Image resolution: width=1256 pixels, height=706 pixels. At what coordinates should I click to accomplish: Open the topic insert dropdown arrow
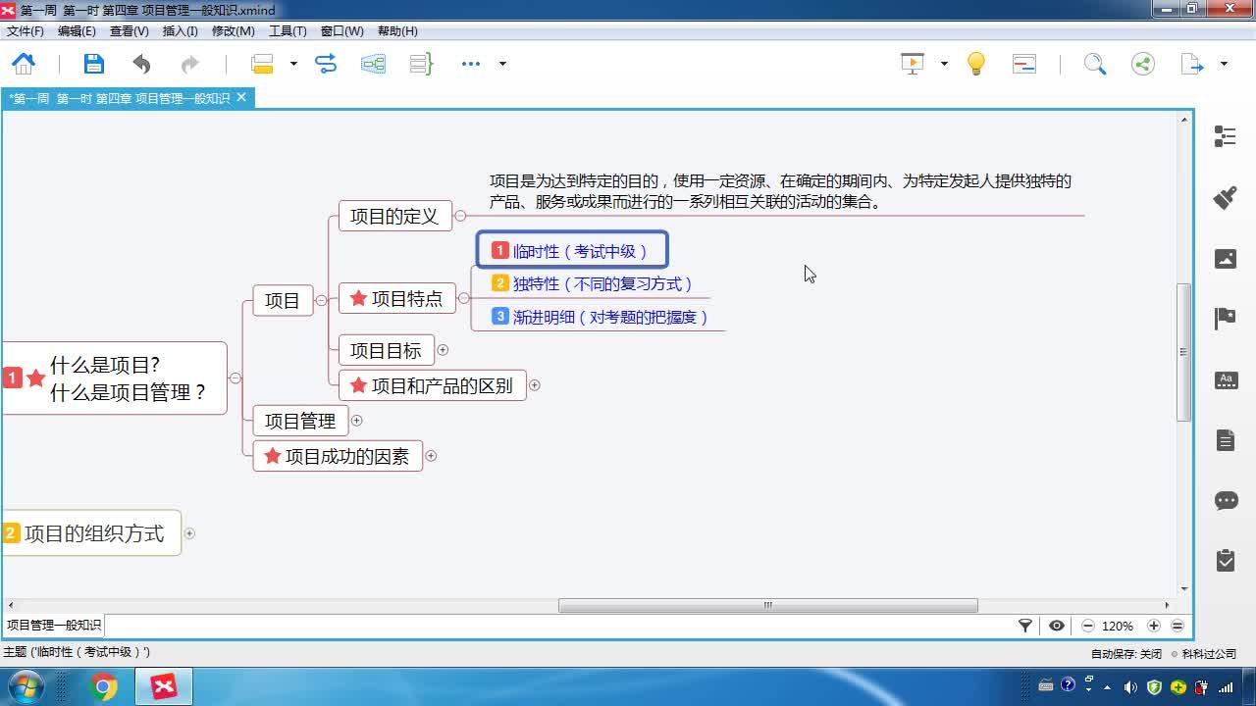pos(293,64)
